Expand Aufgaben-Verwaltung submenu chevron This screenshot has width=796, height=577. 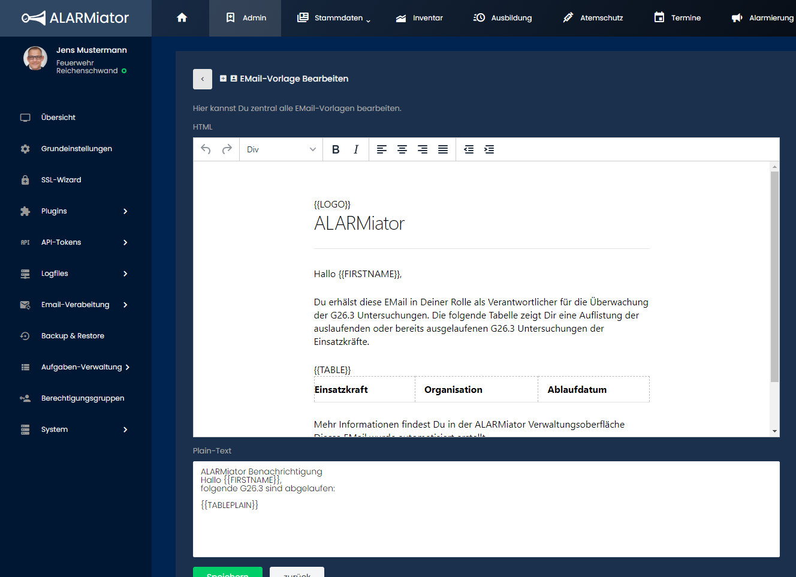(128, 367)
